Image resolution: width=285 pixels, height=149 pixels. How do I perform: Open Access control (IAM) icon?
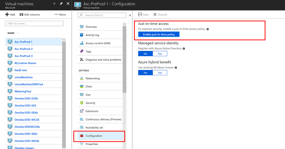click(x=82, y=43)
